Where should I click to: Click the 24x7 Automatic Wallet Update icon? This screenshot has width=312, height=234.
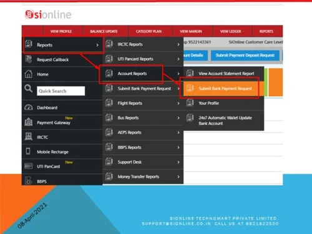tap(190, 118)
